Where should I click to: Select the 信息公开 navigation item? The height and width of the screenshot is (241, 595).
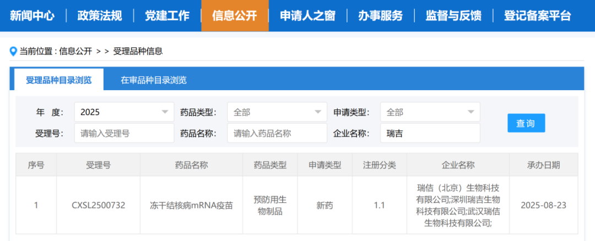click(x=235, y=15)
